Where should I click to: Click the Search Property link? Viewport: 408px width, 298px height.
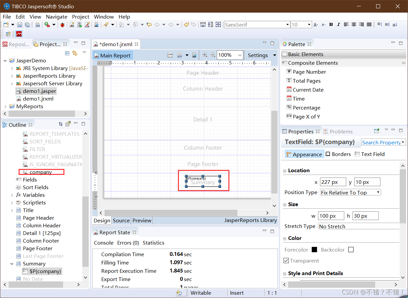(x=381, y=142)
